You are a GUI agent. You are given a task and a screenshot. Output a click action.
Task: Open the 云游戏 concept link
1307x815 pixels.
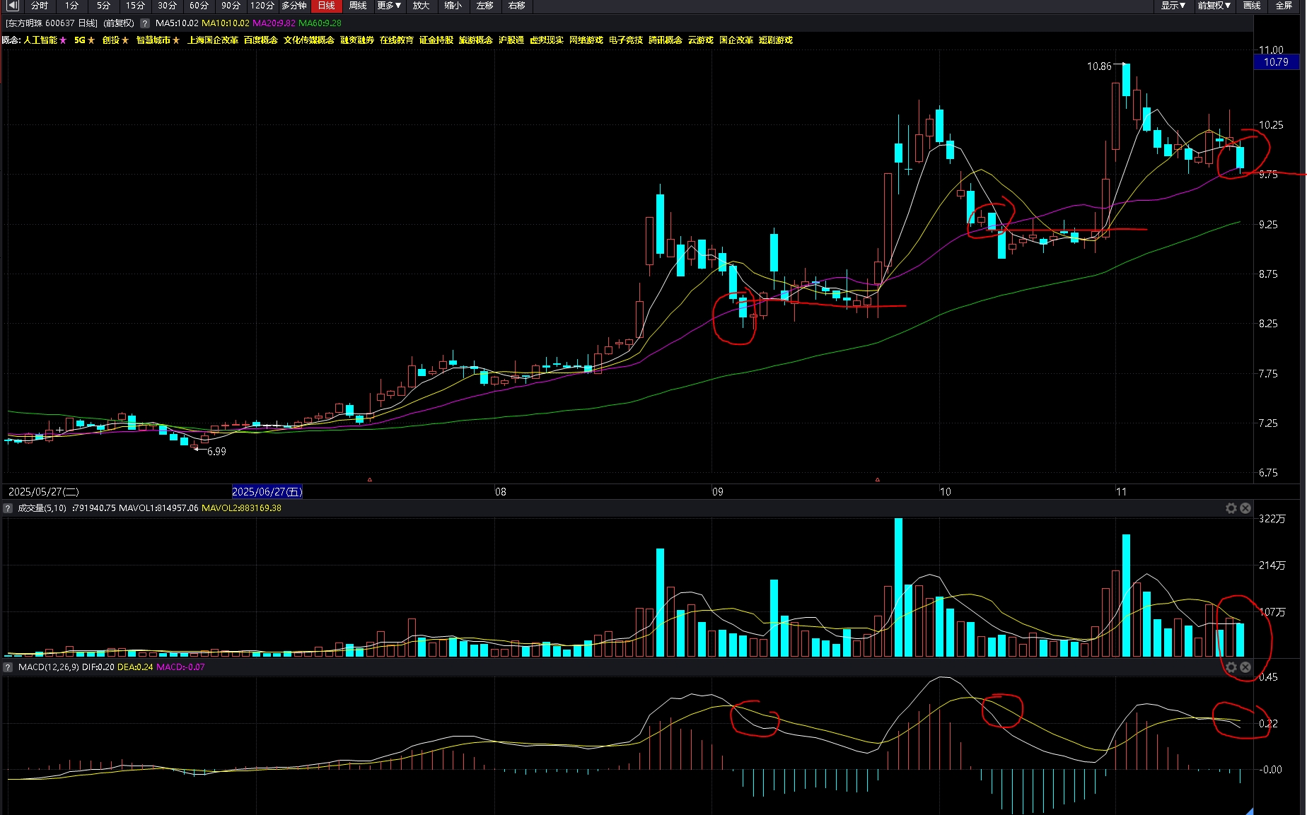(x=701, y=40)
